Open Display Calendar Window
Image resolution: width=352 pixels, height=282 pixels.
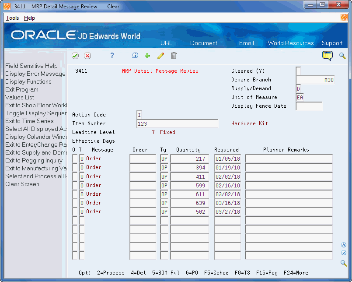click(36, 137)
